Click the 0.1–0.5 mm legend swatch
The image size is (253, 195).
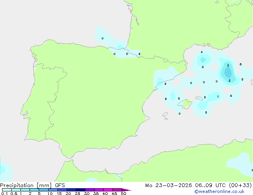(x=7, y=190)
